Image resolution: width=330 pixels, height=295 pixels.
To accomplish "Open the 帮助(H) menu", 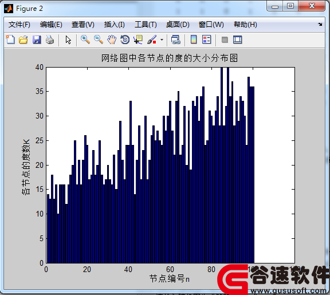I will coord(245,25).
